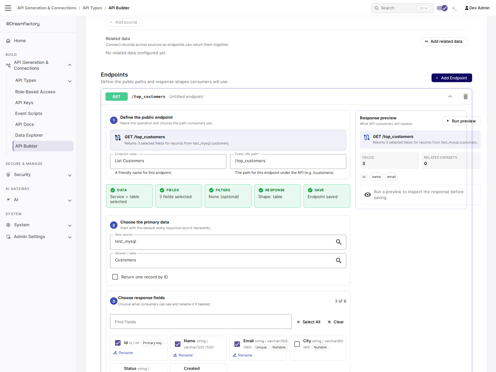Image resolution: width=496 pixels, height=372 pixels.
Task: Open the Dev Admin user menu
Action: (477, 8)
